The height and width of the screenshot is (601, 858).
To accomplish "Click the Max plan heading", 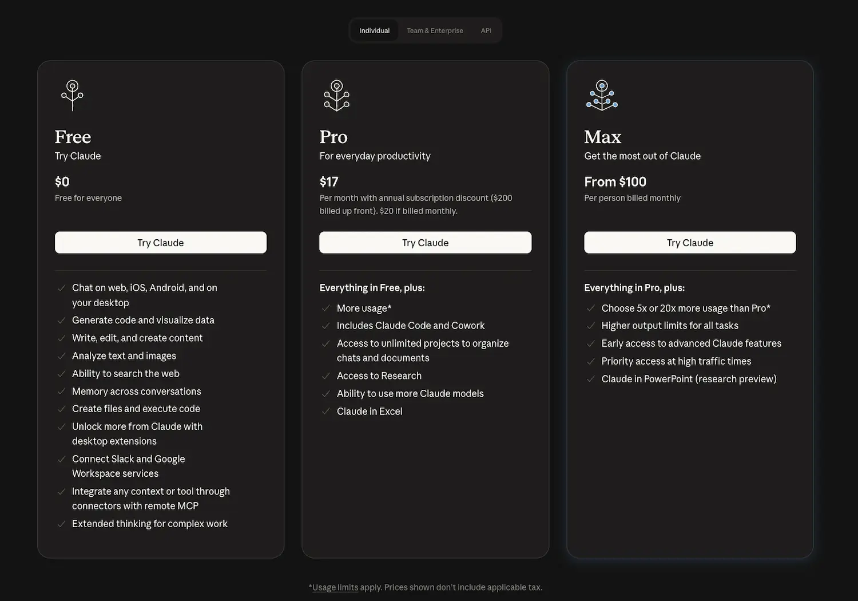I will click(602, 137).
